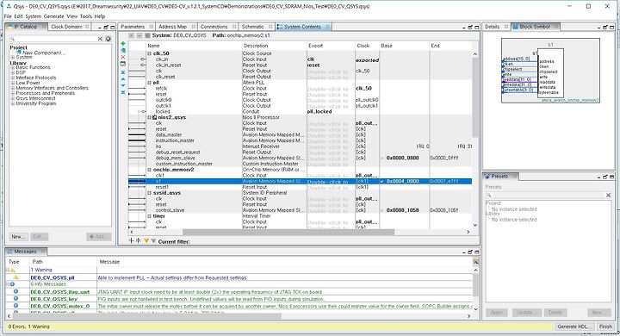Click the icon at Messages panel top right
The height and width of the screenshot is (336, 620).
[475, 262]
